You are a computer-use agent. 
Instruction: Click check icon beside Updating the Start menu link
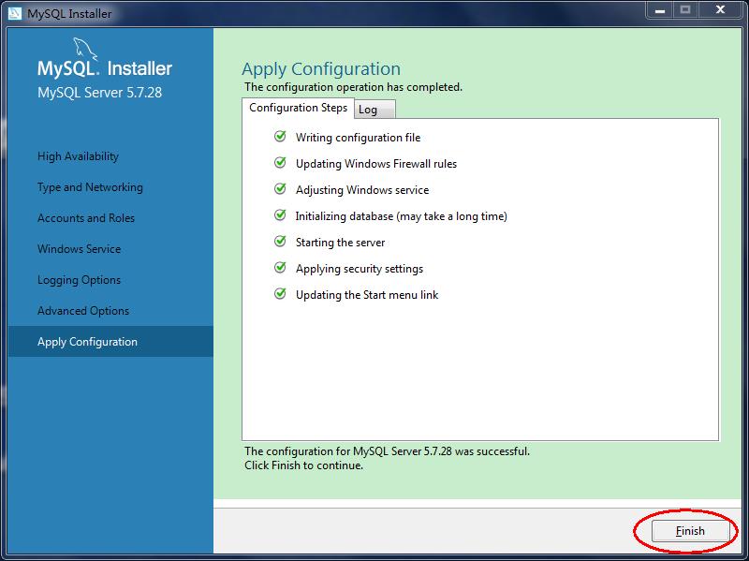(x=280, y=294)
